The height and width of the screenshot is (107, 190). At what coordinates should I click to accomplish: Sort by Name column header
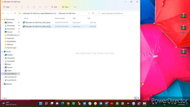point(26,18)
